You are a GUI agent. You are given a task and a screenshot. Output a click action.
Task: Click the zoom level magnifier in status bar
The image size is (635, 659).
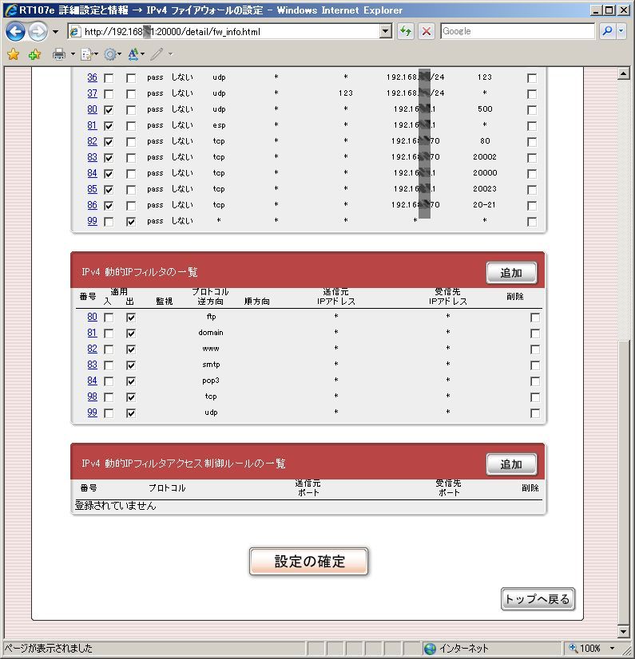coord(573,648)
